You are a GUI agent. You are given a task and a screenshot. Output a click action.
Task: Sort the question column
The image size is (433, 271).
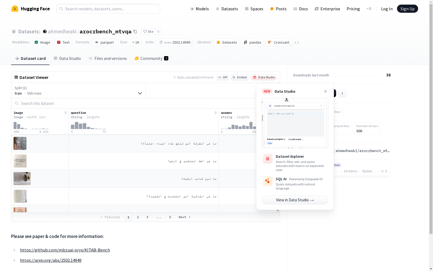pos(215,113)
